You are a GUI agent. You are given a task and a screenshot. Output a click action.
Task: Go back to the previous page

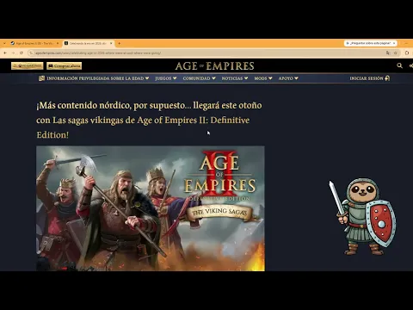point(5,53)
